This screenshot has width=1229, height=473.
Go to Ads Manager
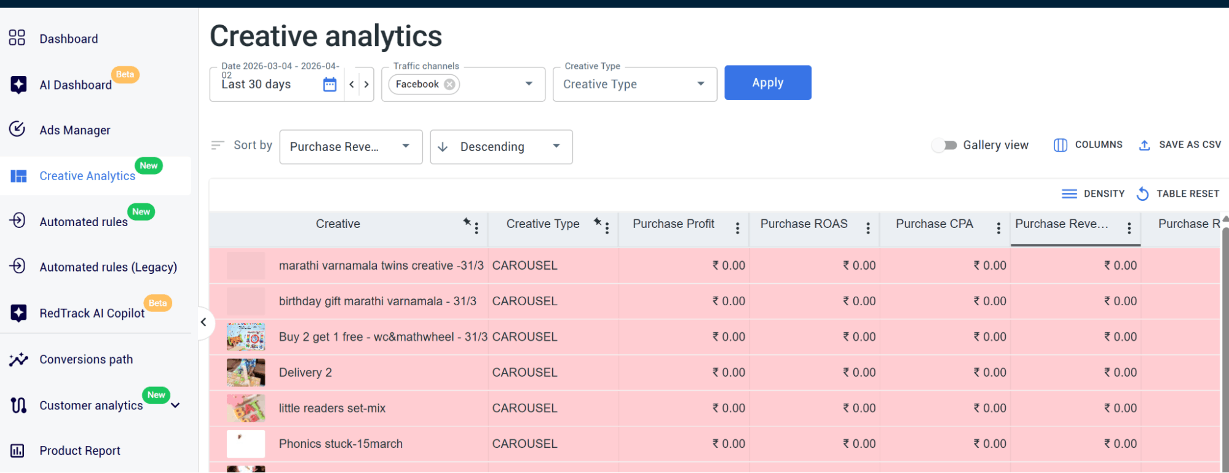pyautogui.click(x=75, y=130)
